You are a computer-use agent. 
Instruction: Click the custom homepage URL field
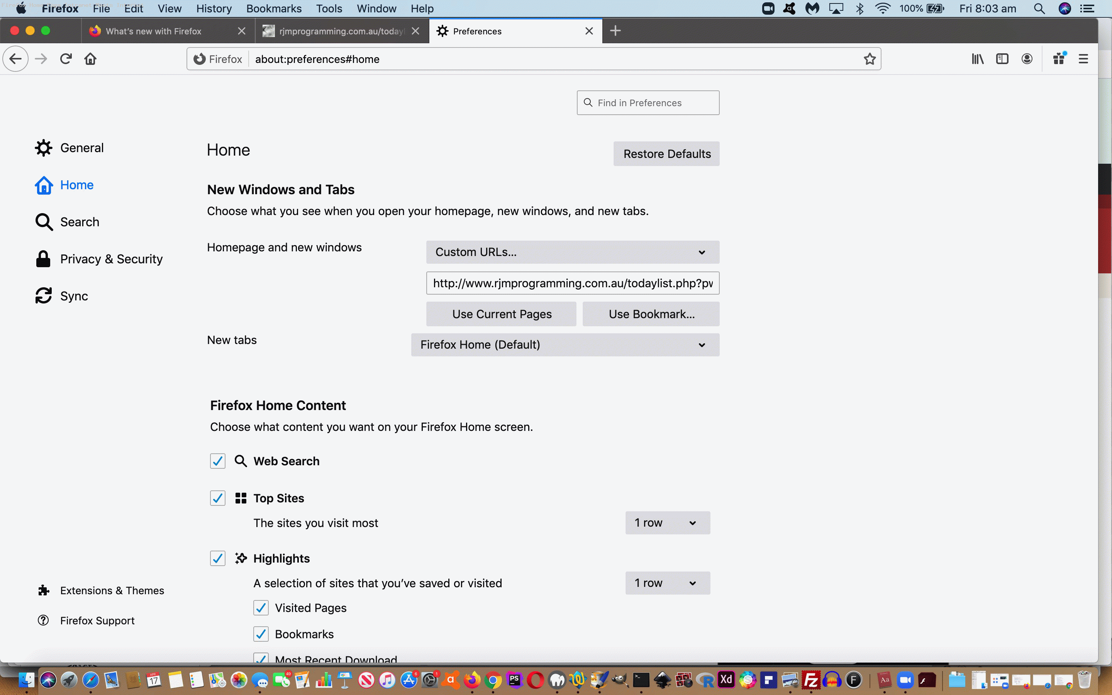(573, 283)
